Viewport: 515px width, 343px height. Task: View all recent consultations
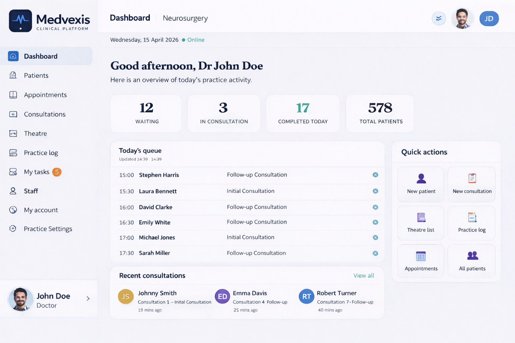[x=363, y=275]
